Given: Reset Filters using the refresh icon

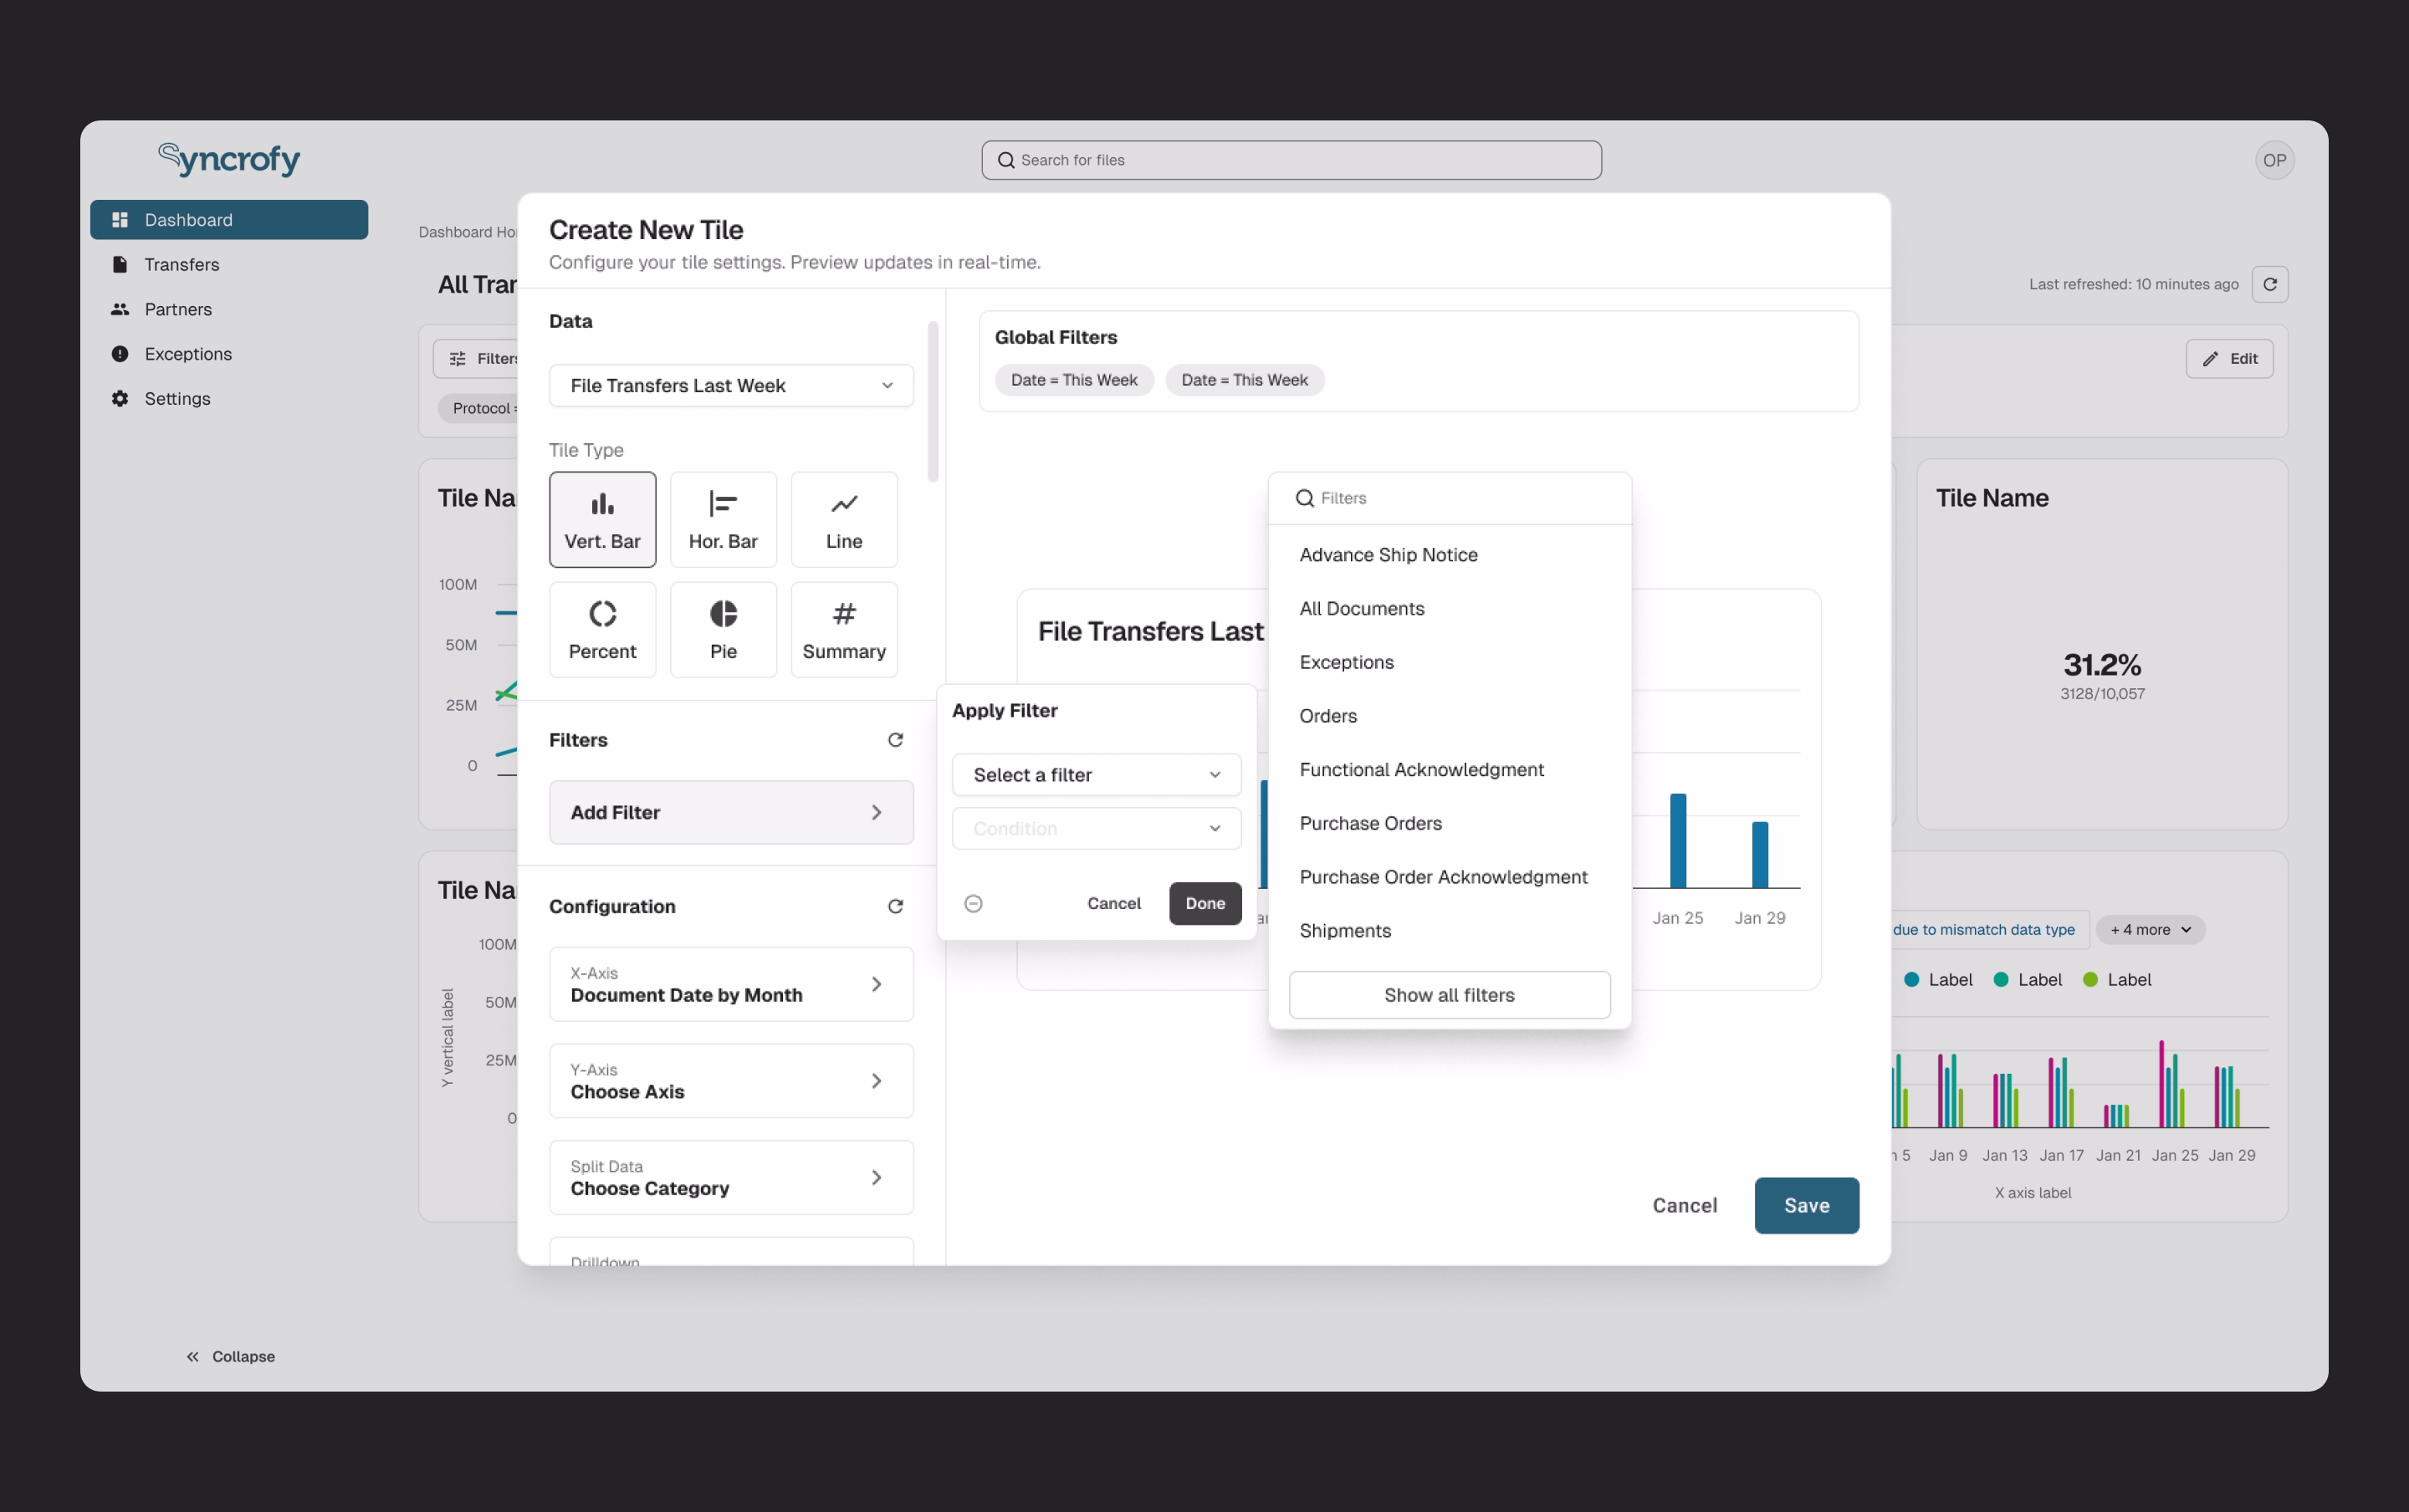Looking at the screenshot, I should click(895, 739).
